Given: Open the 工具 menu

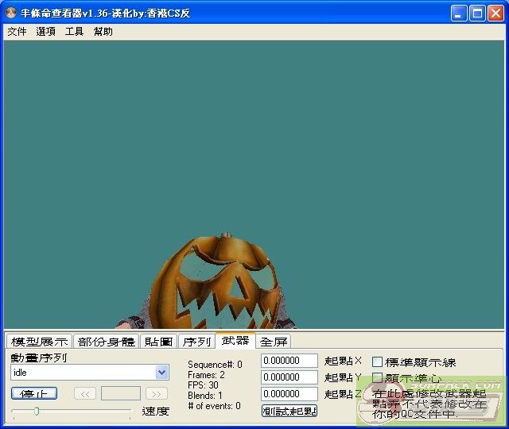Looking at the screenshot, I should (x=74, y=32).
